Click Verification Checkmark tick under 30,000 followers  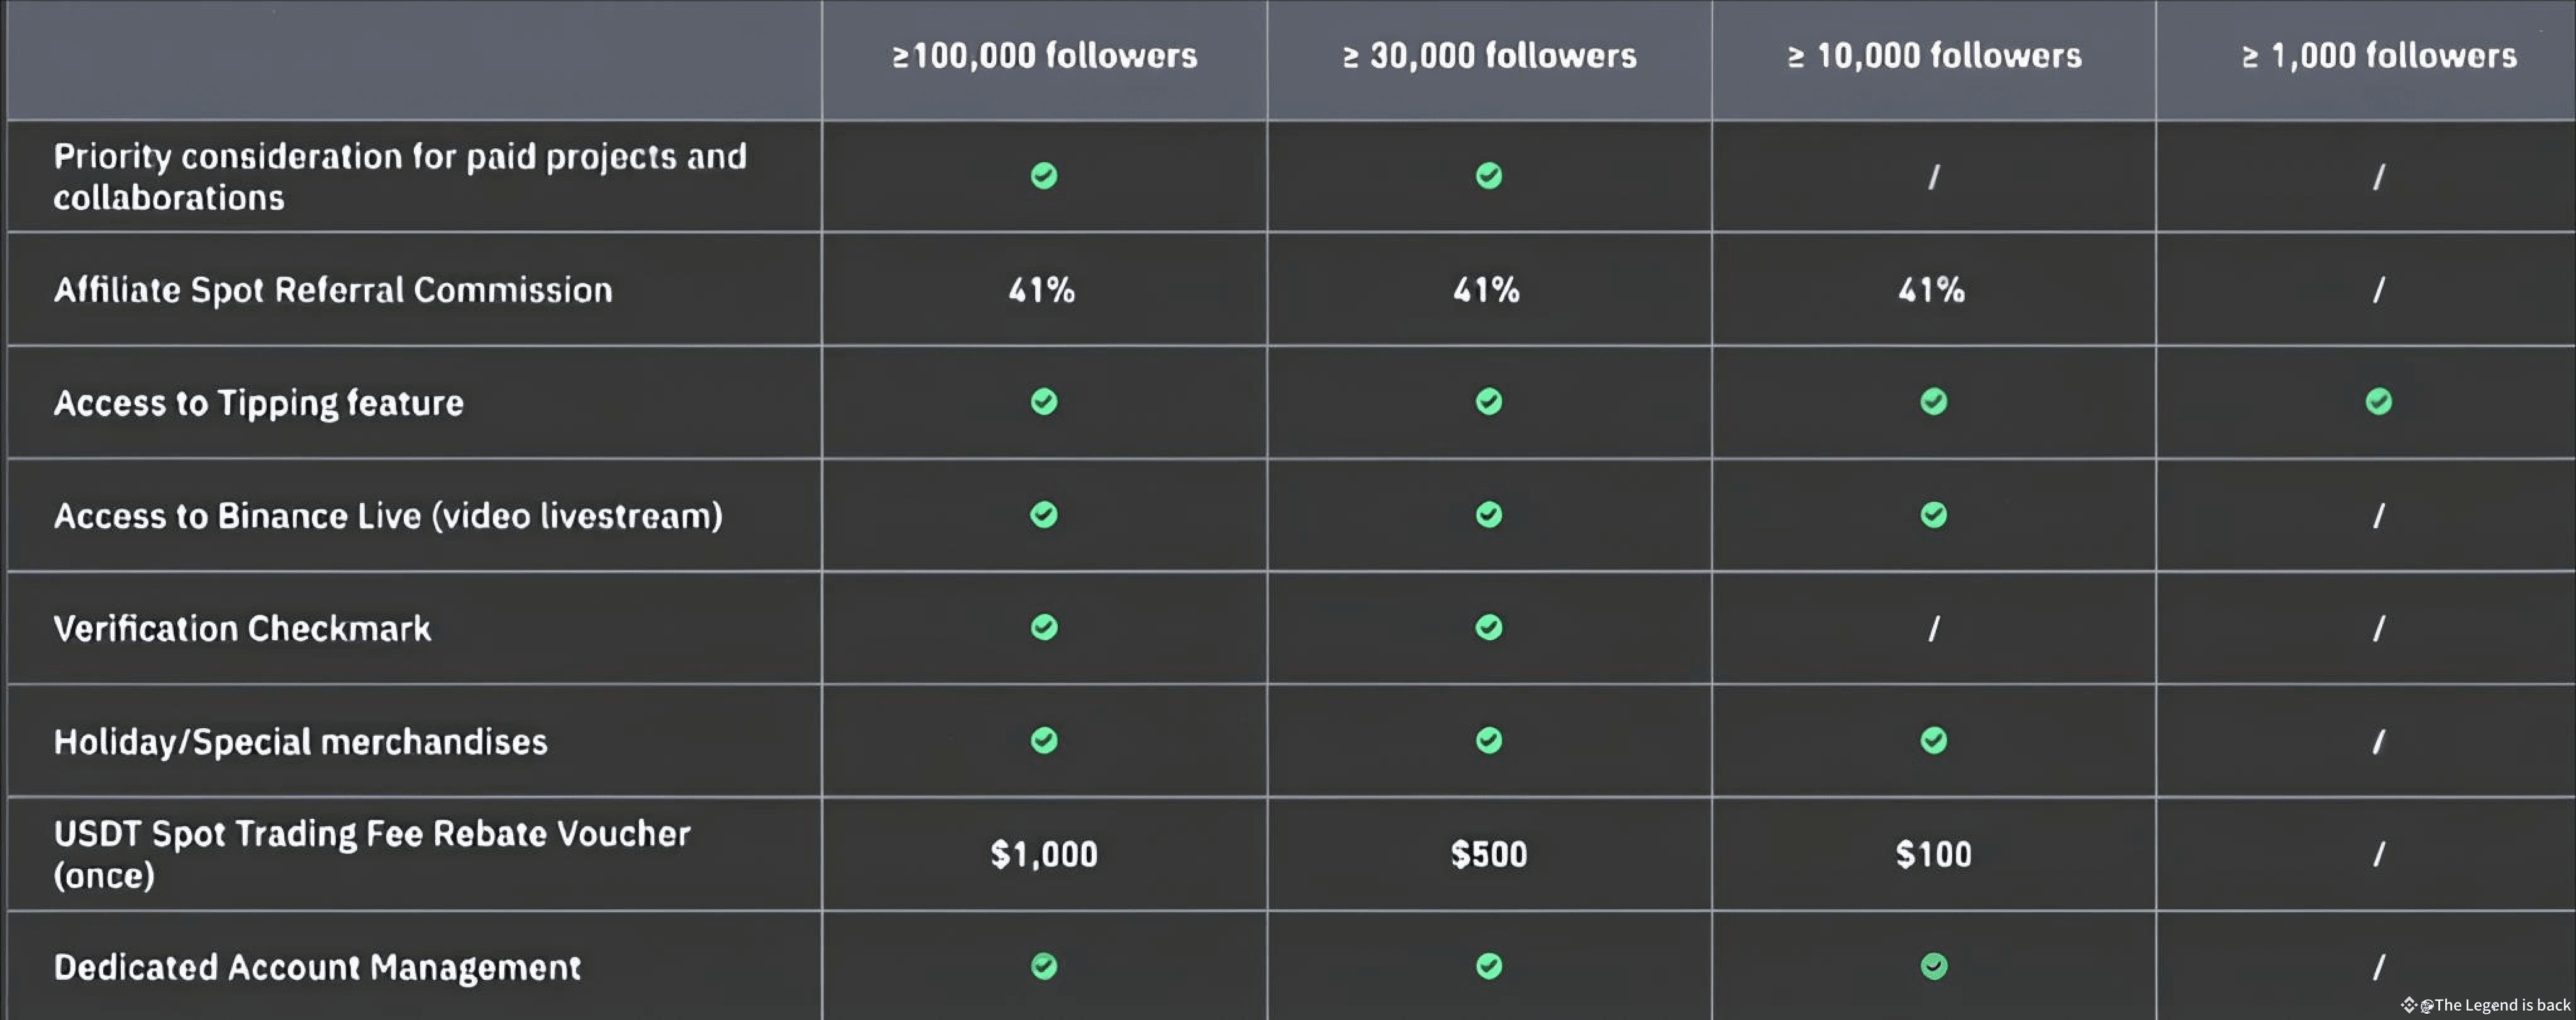pyautogui.click(x=1488, y=627)
